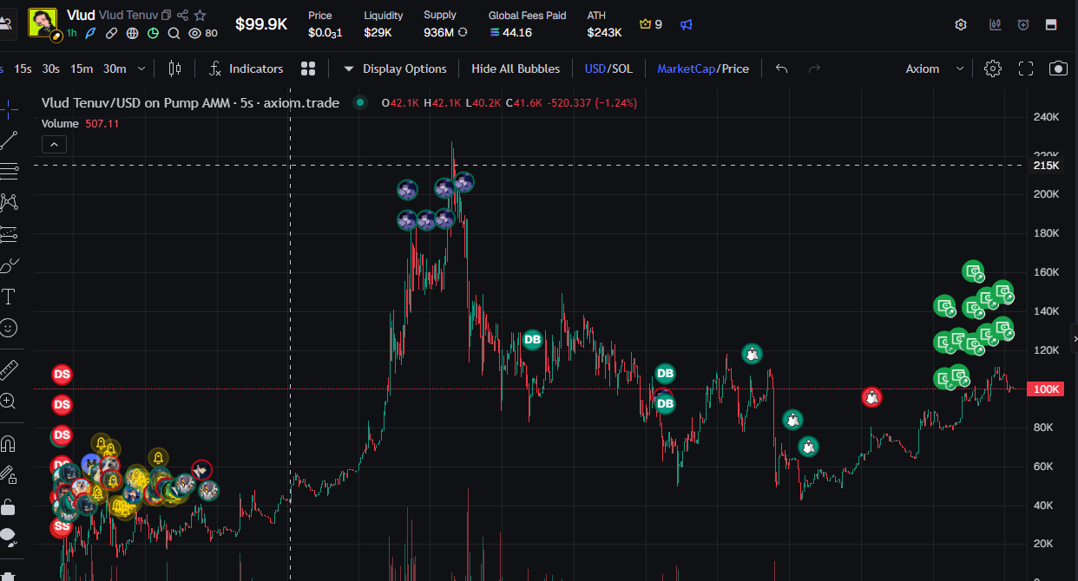The image size is (1078, 581).
Task: Open the chart bars panel icon
Action: pos(995,24)
